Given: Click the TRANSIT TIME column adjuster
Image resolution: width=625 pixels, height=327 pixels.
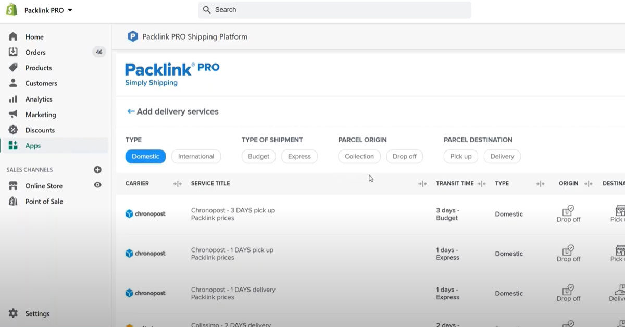Looking at the screenshot, I should [x=482, y=183].
